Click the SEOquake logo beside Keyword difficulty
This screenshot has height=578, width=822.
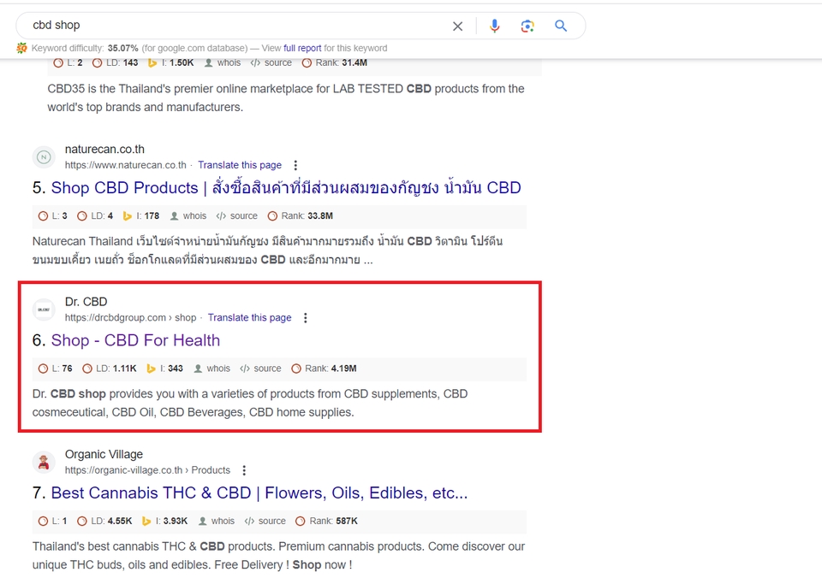[x=21, y=48]
